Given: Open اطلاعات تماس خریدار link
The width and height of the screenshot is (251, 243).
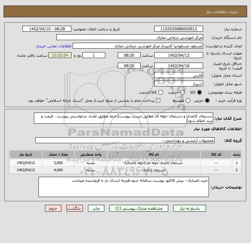Looking at the screenshot, I should [x=54, y=46].
